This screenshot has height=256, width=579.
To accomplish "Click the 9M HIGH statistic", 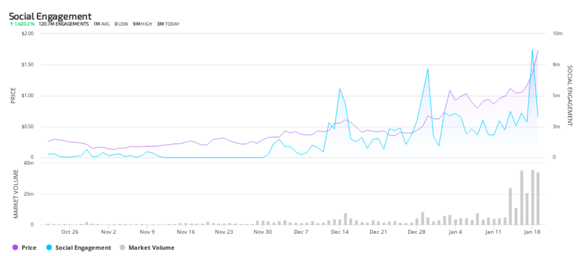I will tap(142, 24).
